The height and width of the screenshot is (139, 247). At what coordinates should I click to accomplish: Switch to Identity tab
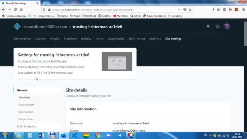click(x=86, y=39)
